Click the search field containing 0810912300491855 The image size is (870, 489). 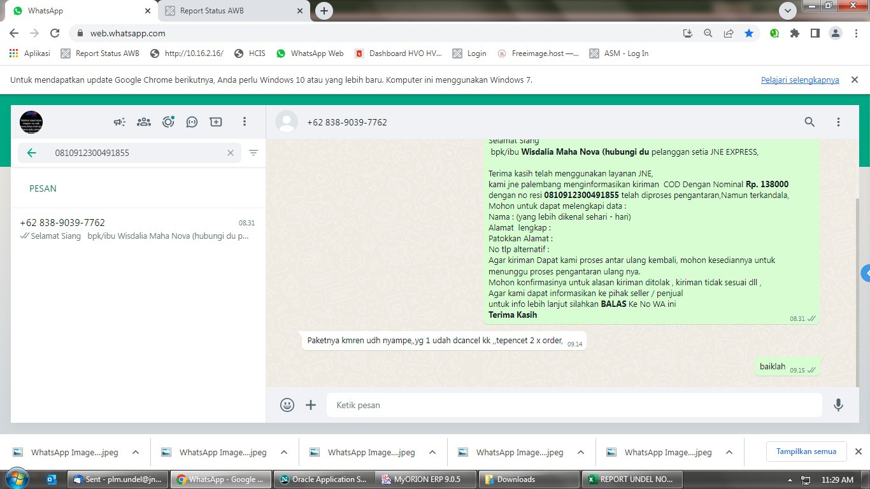coord(129,153)
